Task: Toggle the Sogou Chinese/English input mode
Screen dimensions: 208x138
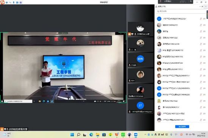Action: pyautogui.click(x=7, y=3)
